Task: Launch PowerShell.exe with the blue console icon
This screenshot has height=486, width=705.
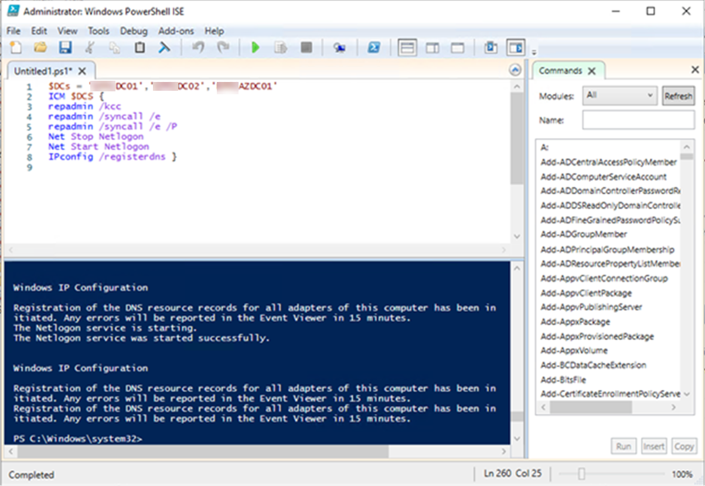Action: [x=373, y=48]
